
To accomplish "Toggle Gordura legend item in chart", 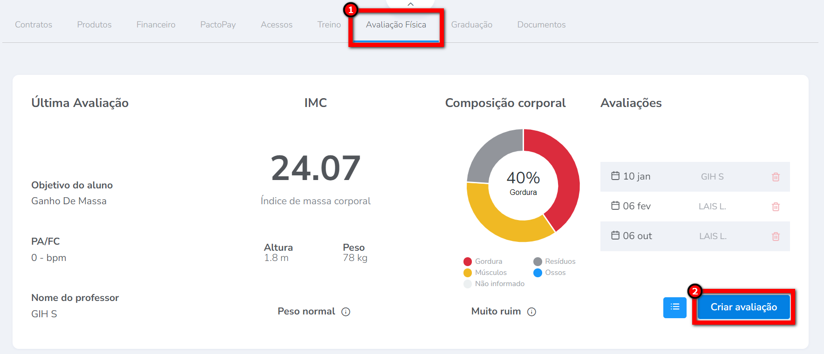I will point(483,261).
